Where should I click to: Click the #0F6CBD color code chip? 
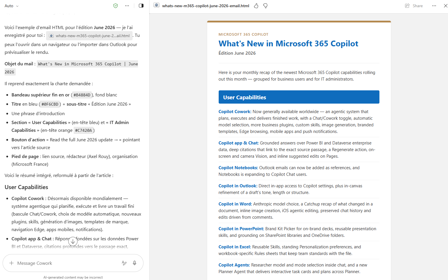tap(50, 104)
